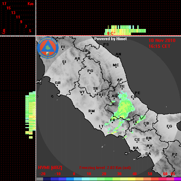Click the FI city label
The height and width of the screenshot is (181, 181).
[63, 47]
